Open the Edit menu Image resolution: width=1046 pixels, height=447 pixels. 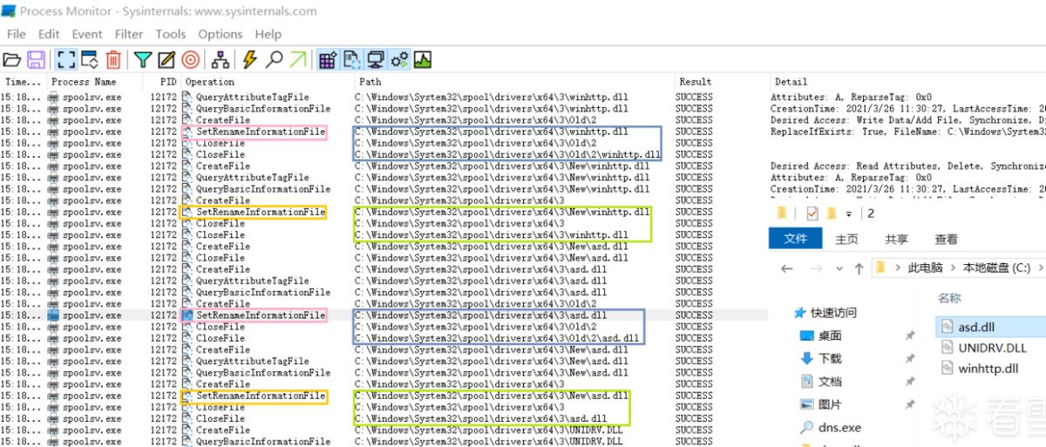(49, 34)
